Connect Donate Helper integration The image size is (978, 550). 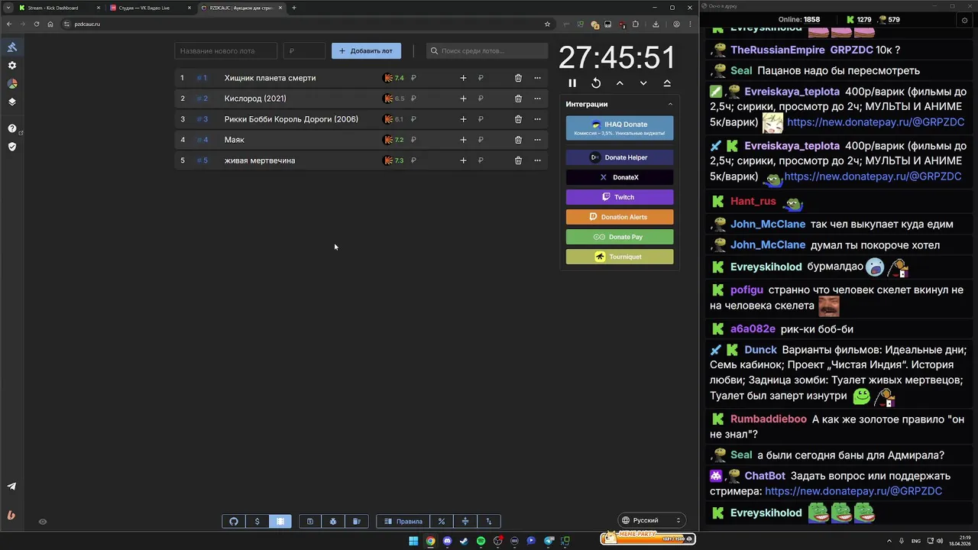click(620, 157)
